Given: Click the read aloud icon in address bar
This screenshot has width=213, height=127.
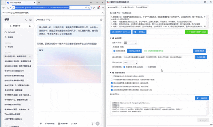Looking at the screenshot, I should click(x=86, y=8).
